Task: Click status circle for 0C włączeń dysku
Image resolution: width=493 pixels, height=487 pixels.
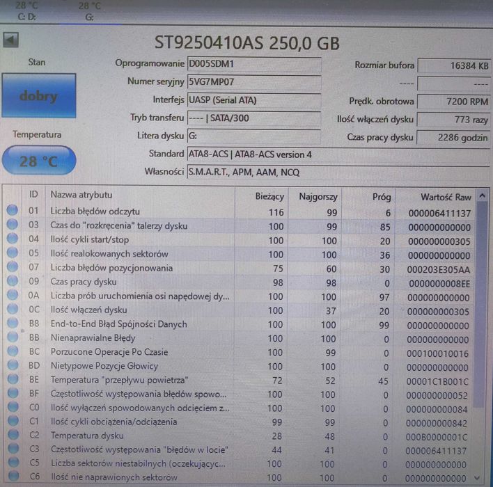Action: (x=13, y=308)
